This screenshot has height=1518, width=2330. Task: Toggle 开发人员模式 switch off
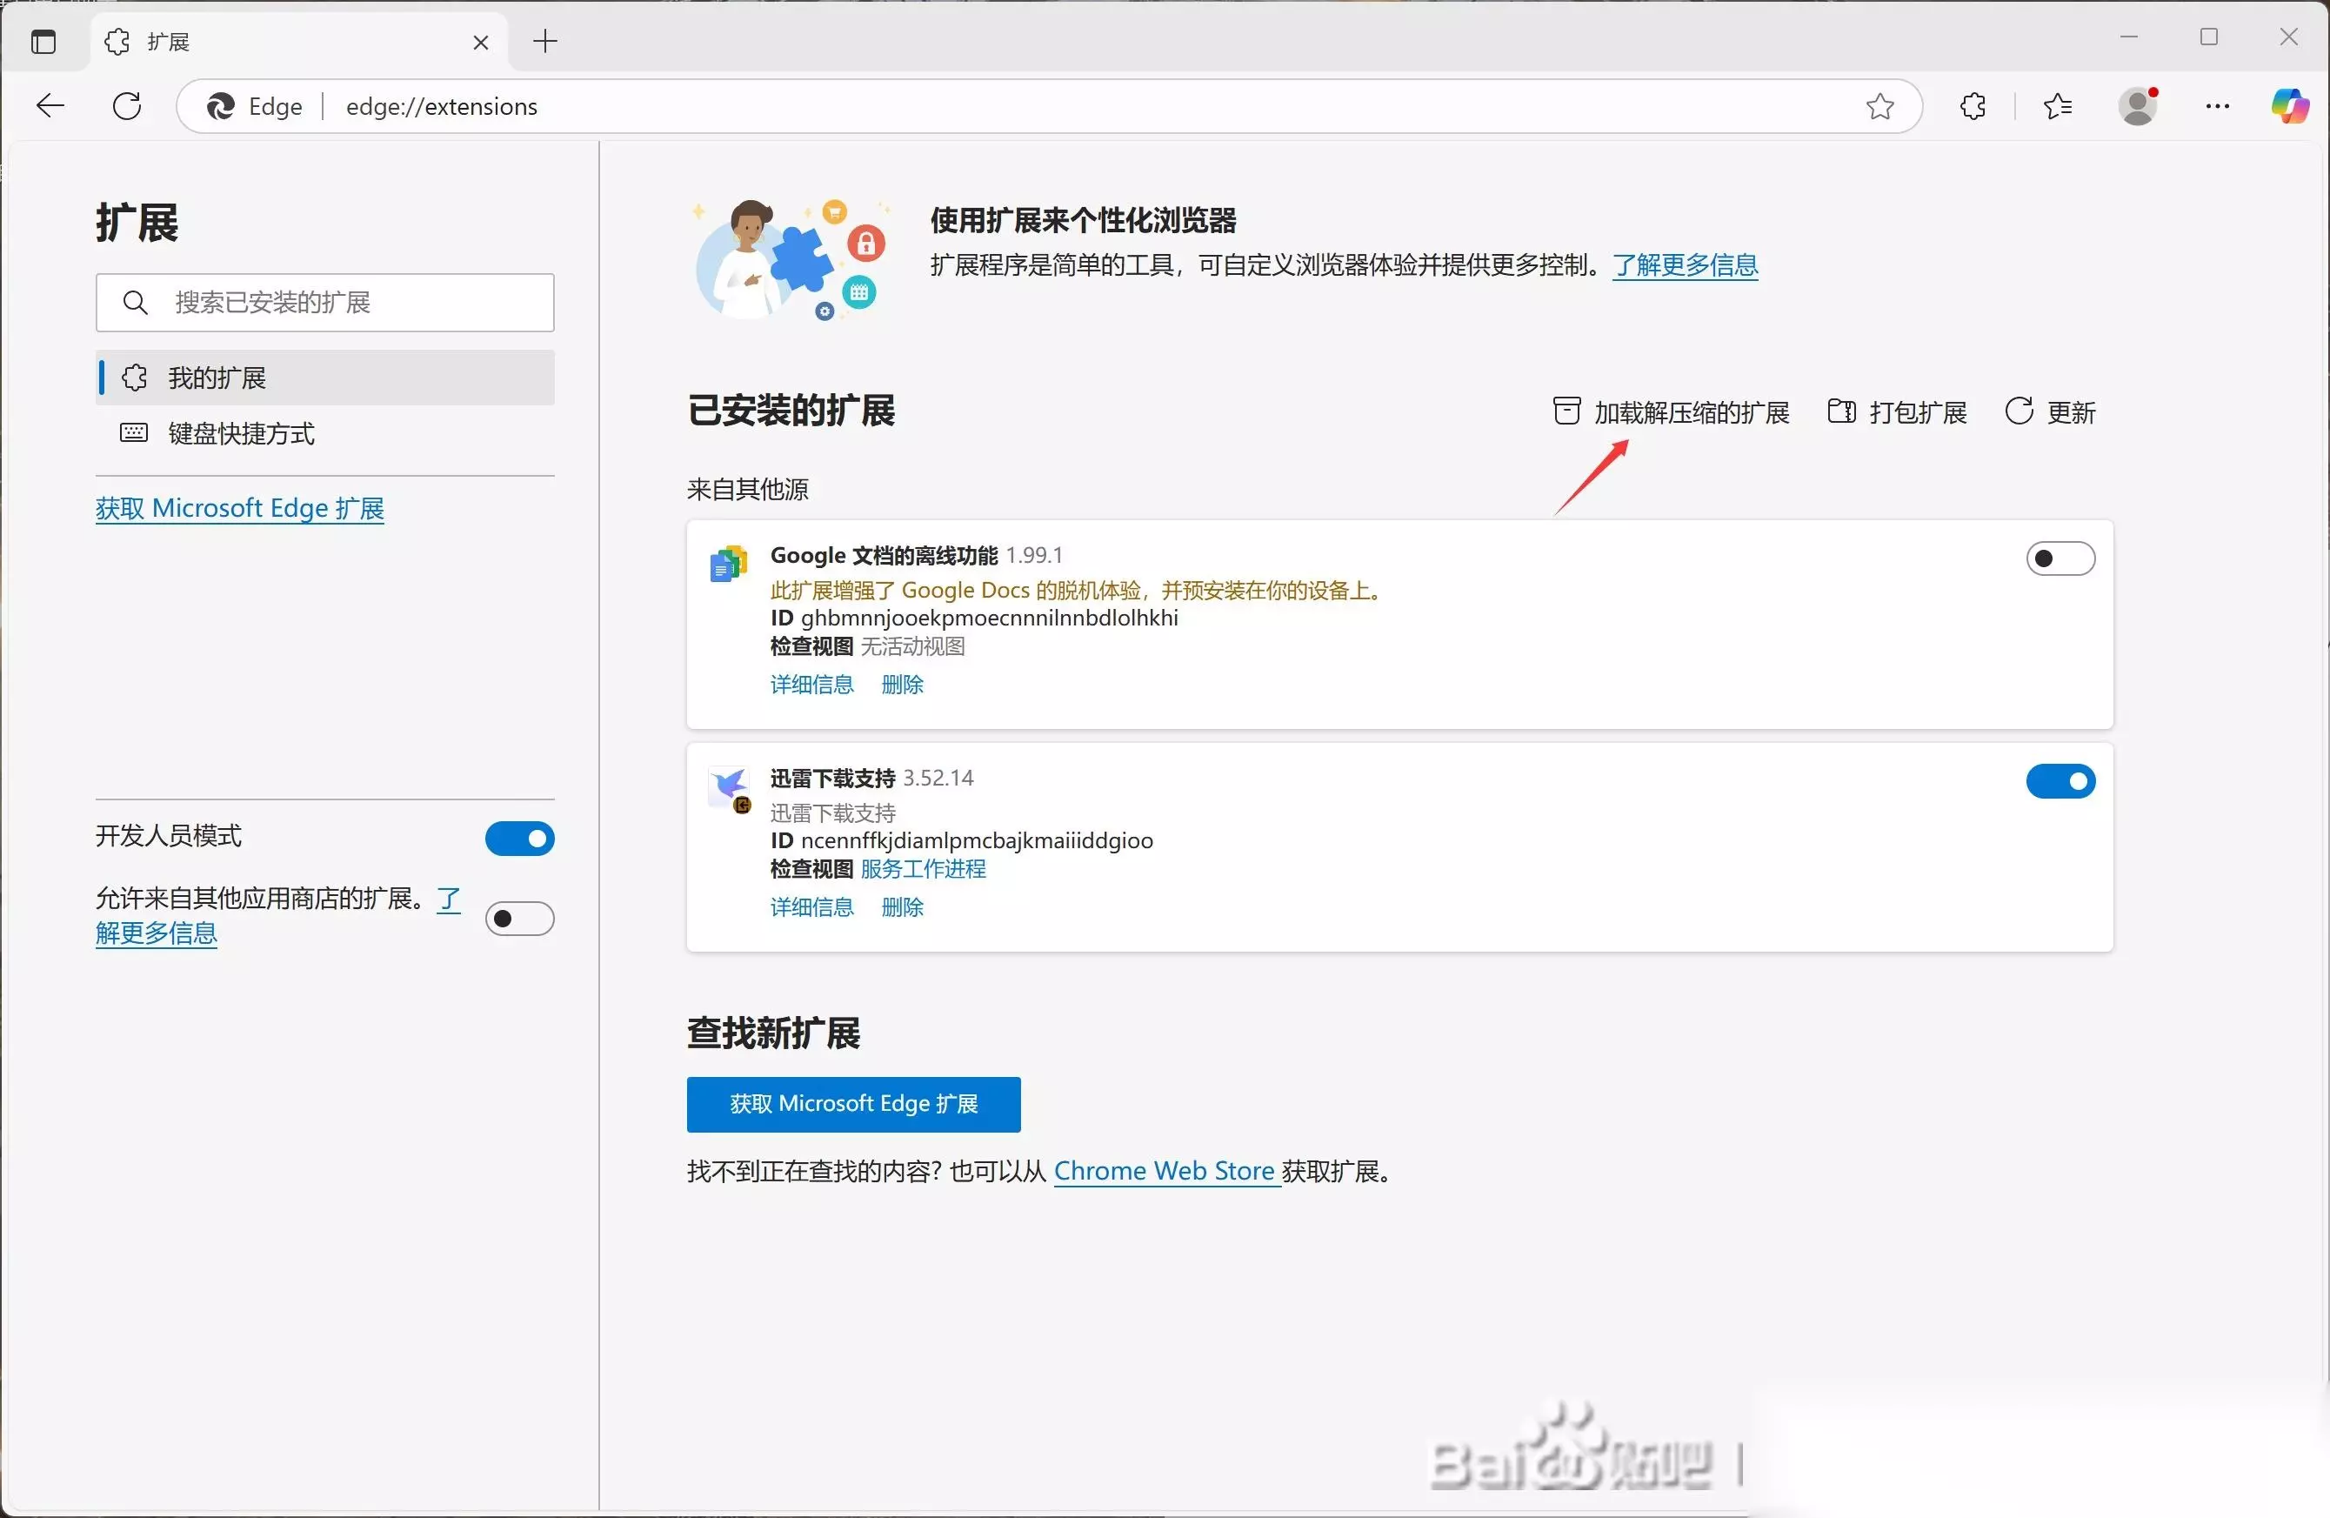[520, 839]
